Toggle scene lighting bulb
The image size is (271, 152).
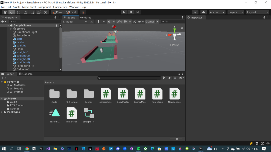pos(98,22)
